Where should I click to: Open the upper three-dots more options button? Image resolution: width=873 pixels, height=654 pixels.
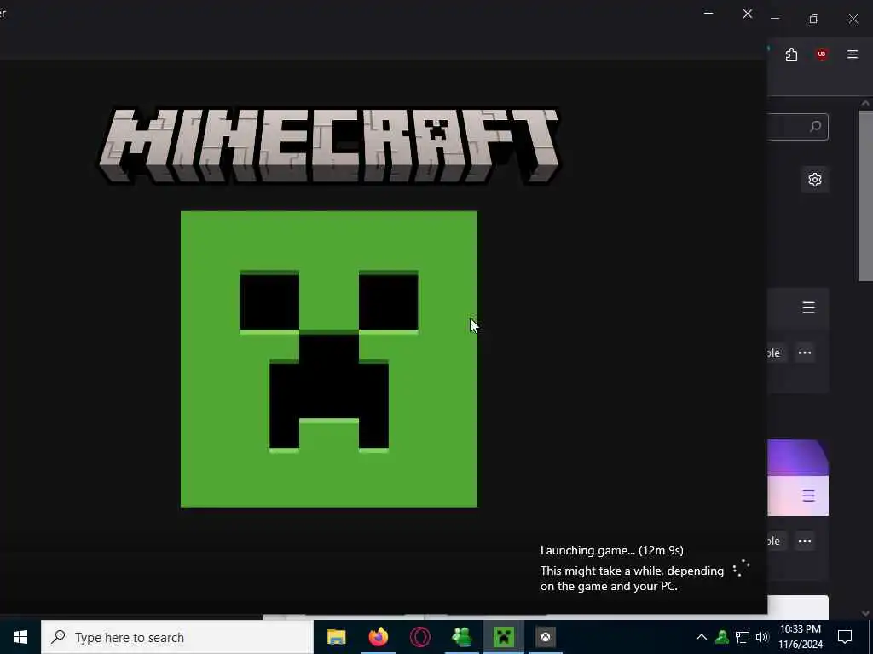coord(805,353)
